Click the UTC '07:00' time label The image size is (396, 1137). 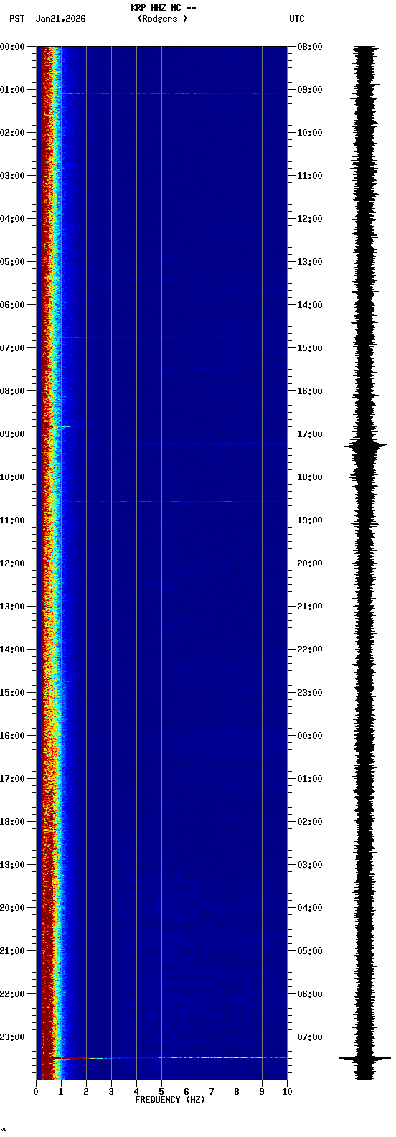309,1037
